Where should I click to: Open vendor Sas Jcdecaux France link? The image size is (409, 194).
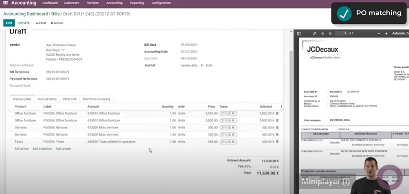point(61,45)
